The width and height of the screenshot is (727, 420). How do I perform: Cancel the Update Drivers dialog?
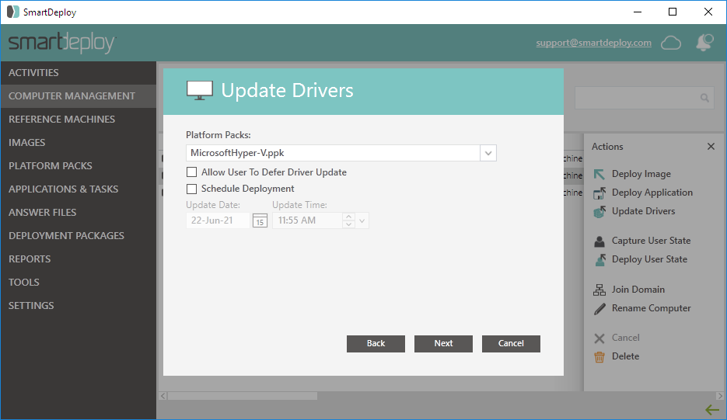[x=511, y=344]
